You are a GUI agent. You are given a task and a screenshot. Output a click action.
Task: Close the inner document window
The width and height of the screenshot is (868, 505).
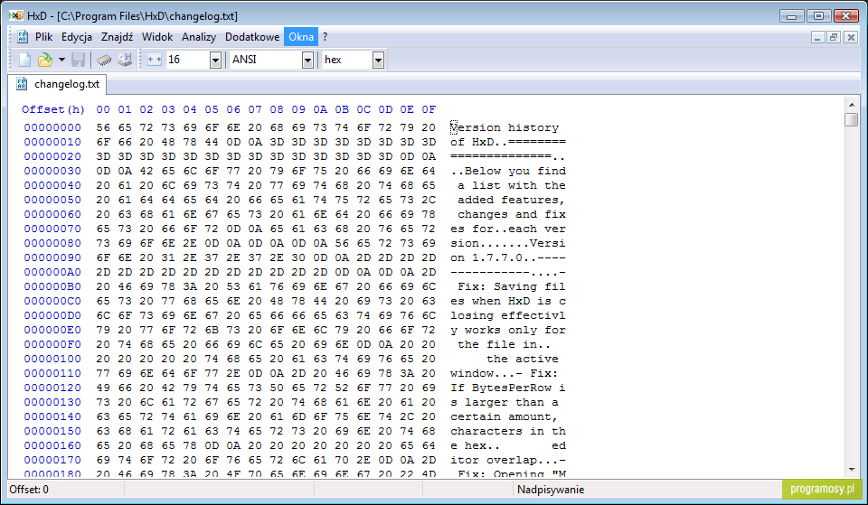[x=851, y=37]
